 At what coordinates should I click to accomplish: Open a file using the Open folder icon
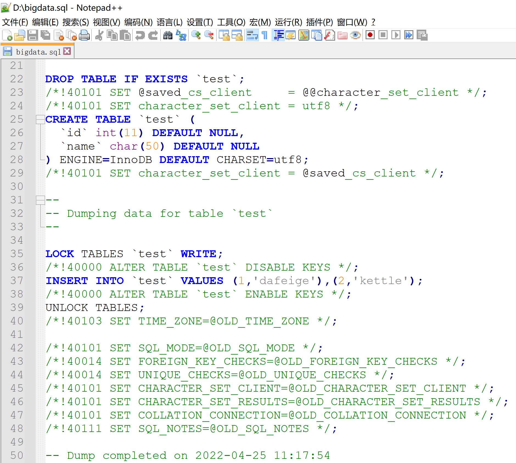point(19,35)
